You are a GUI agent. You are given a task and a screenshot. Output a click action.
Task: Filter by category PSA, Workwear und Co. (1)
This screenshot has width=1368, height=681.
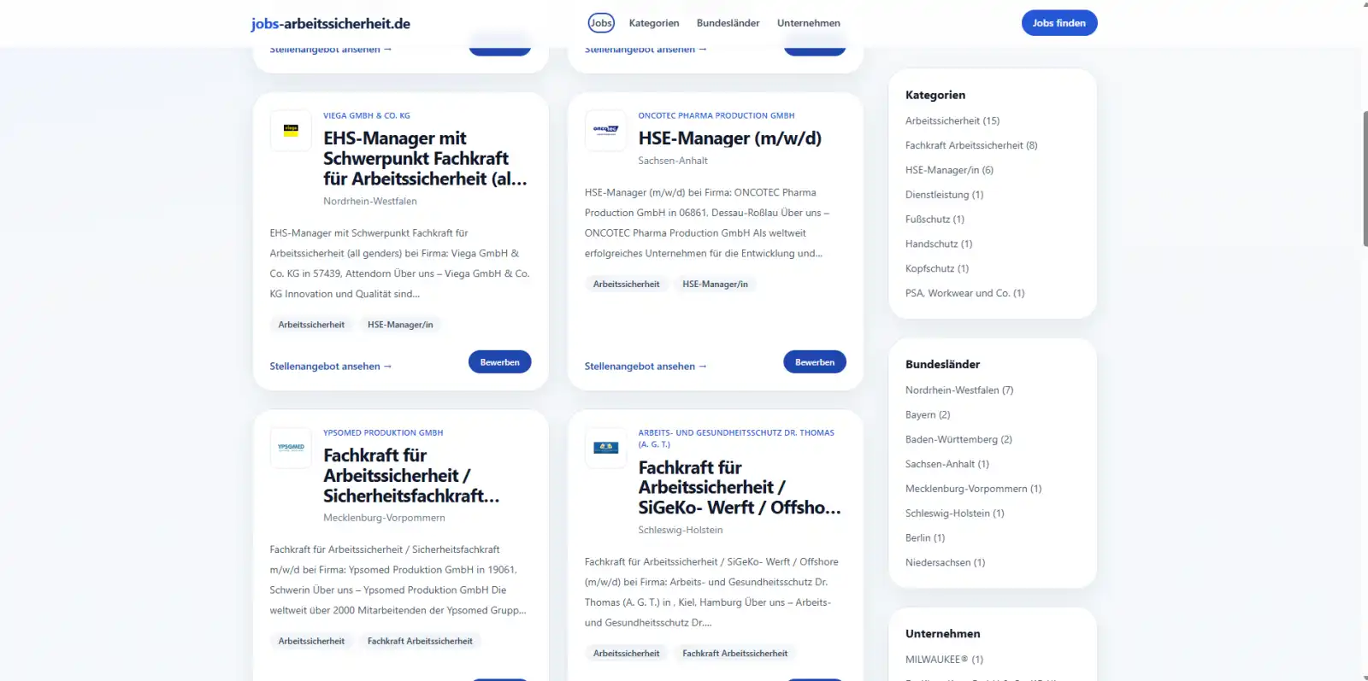[965, 293]
